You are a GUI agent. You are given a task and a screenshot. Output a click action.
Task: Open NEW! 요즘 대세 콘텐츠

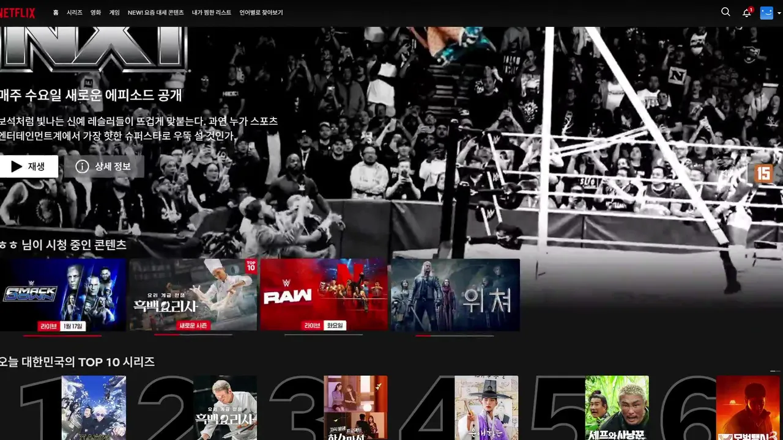[x=155, y=12]
